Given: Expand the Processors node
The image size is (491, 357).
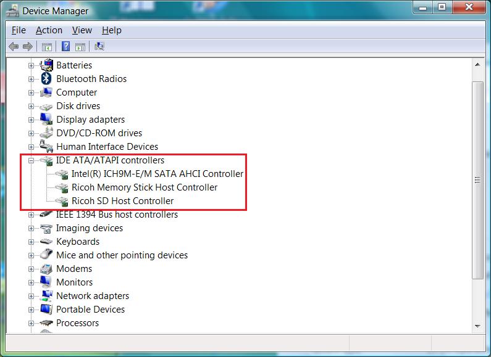Looking at the screenshot, I should click(31, 323).
